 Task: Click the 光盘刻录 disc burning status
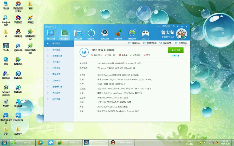coord(135,55)
